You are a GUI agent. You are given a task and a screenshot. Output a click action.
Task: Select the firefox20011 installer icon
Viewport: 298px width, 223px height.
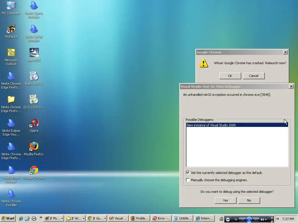tap(34, 78)
